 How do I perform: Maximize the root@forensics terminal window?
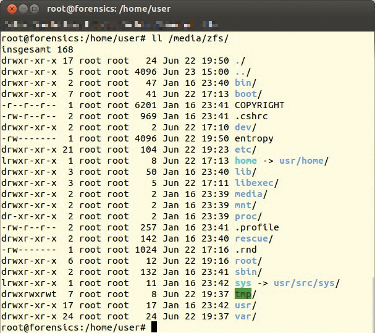[34, 9]
